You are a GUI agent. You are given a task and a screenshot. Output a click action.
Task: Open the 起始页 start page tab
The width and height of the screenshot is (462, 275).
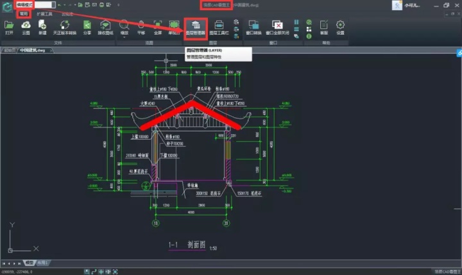point(10,51)
